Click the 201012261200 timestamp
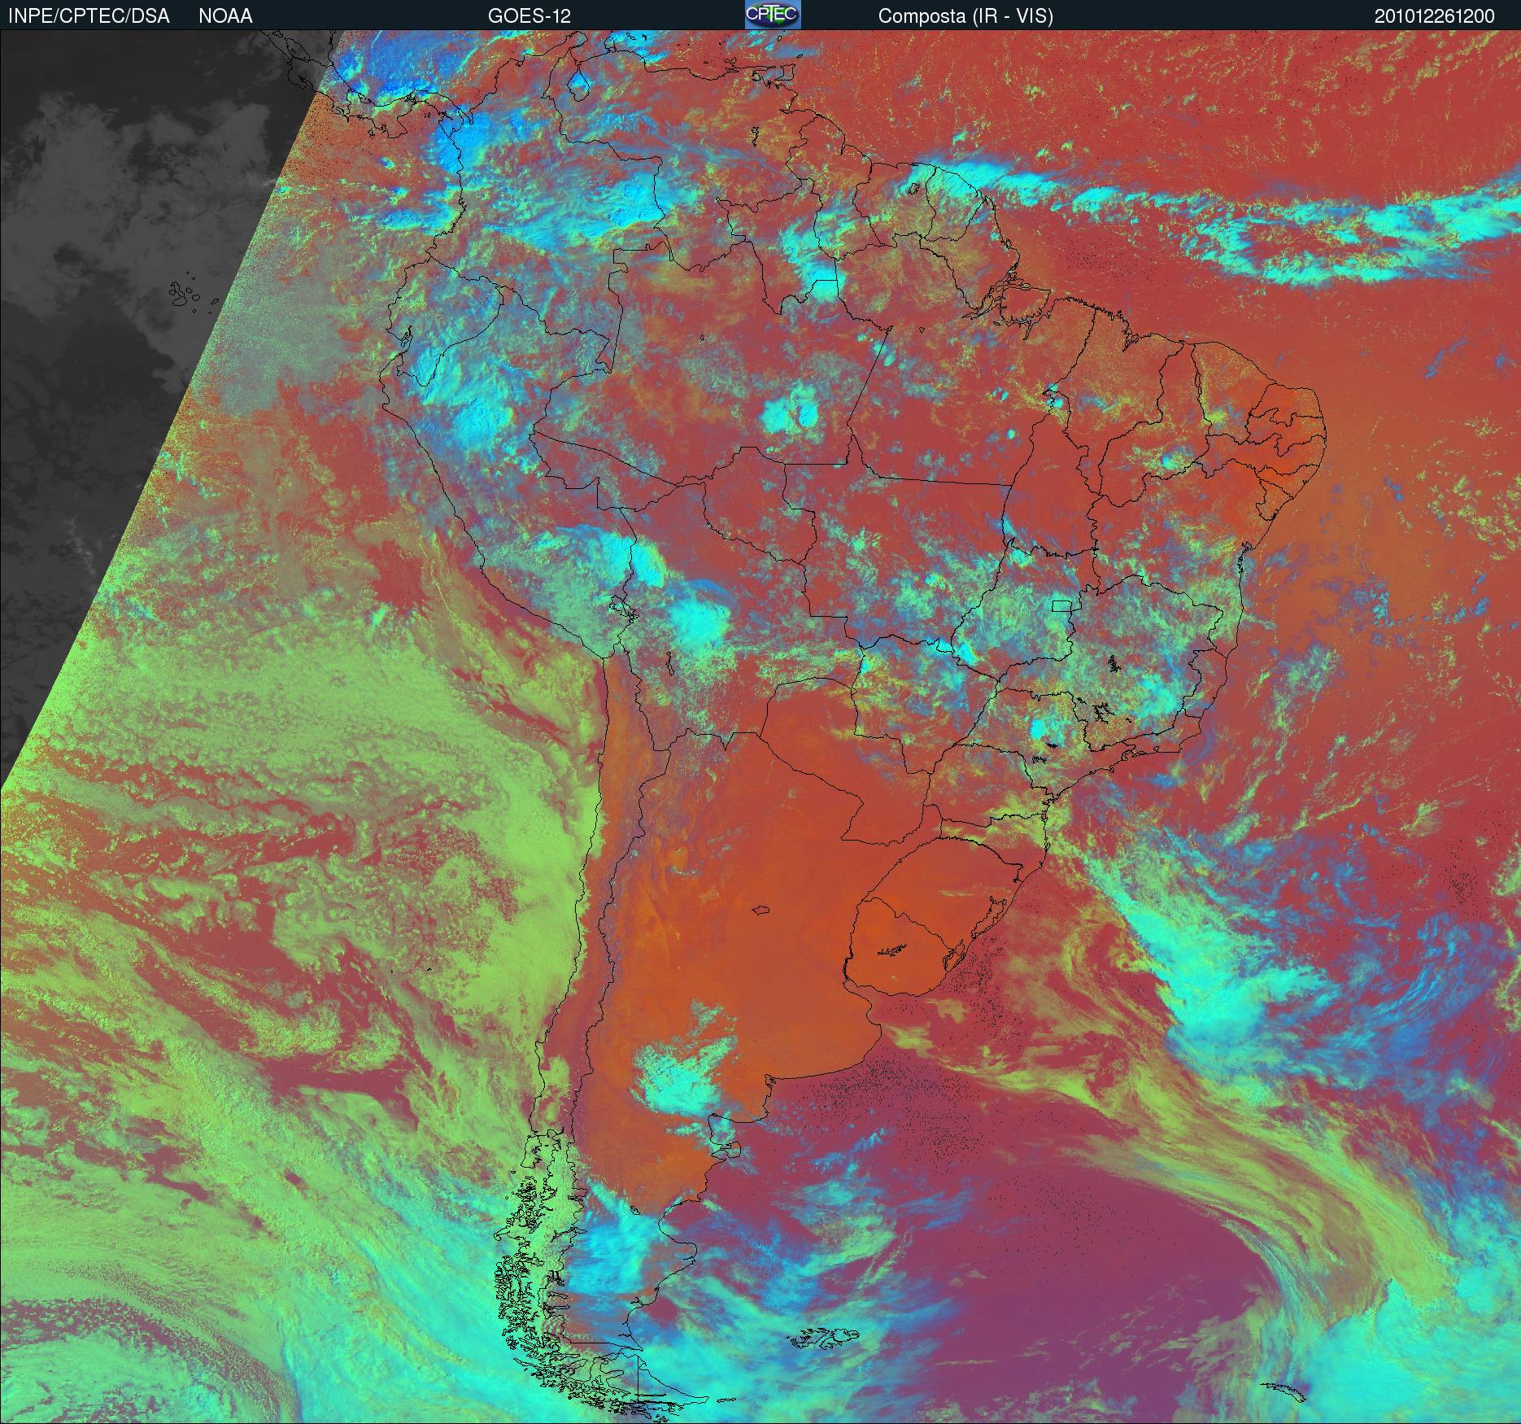The width and height of the screenshot is (1521, 1424). click(x=1435, y=16)
